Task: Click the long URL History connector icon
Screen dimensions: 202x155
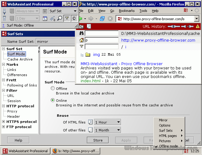Action: point(174,26)
